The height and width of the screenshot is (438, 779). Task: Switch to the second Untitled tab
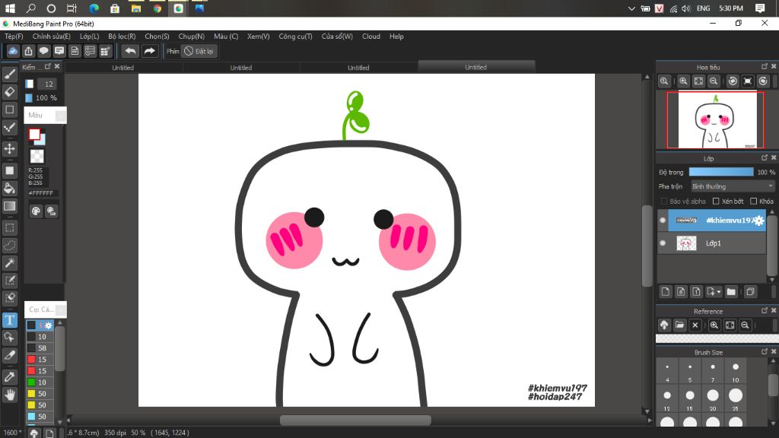(240, 68)
